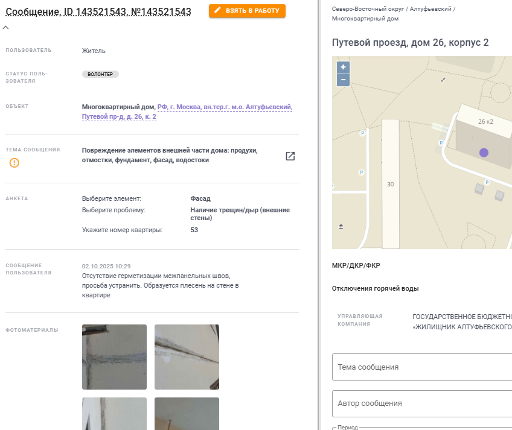The width and height of the screenshot is (512, 430).
Task: Select the 'МКР/ДКР/ФКР' section
Action: [356, 265]
